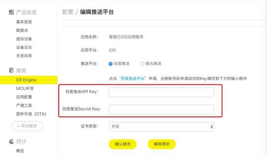Click the 统计 pie chart icon
The width and height of the screenshot is (267, 156).
pos(11,141)
